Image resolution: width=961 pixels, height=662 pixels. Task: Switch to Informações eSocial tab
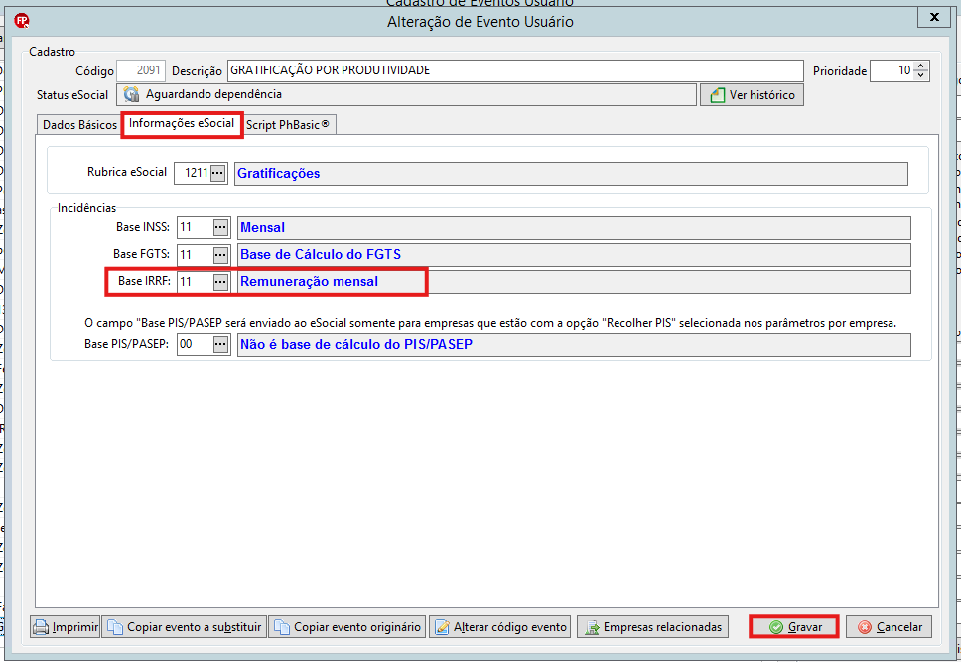[x=182, y=124]
